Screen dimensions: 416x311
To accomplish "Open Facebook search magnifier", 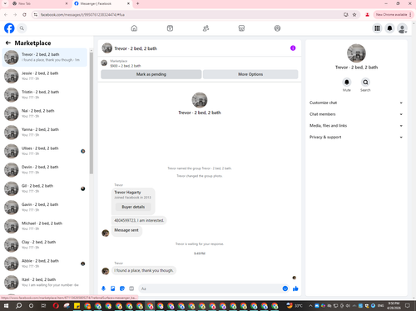I will tap(22, 28).
